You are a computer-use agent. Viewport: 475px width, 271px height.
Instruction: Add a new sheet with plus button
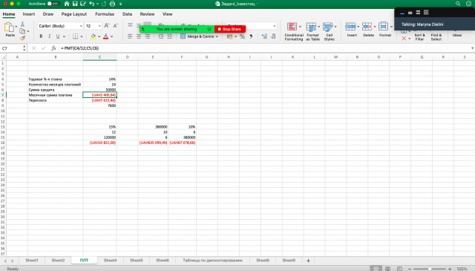point(308,261)
